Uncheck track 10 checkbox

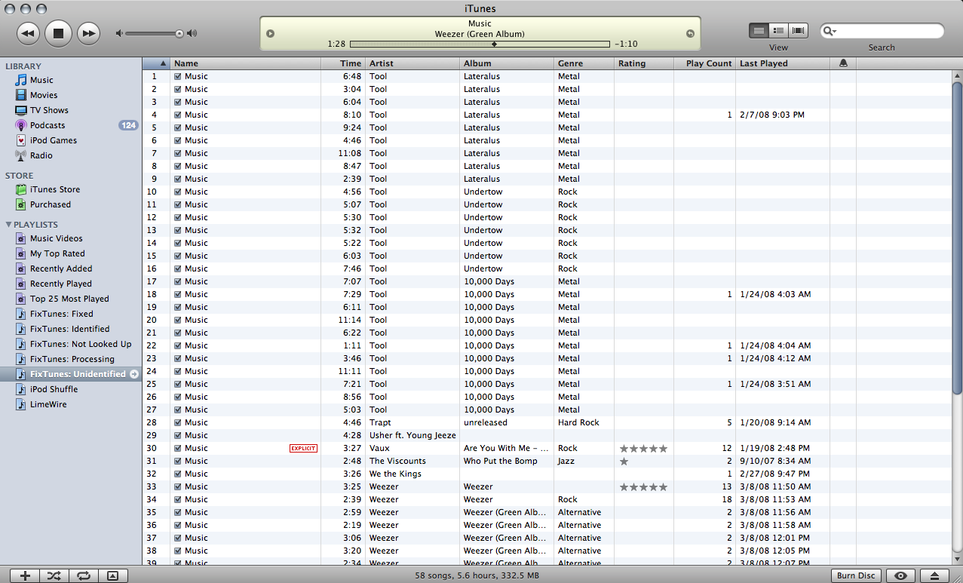(178, 192)
